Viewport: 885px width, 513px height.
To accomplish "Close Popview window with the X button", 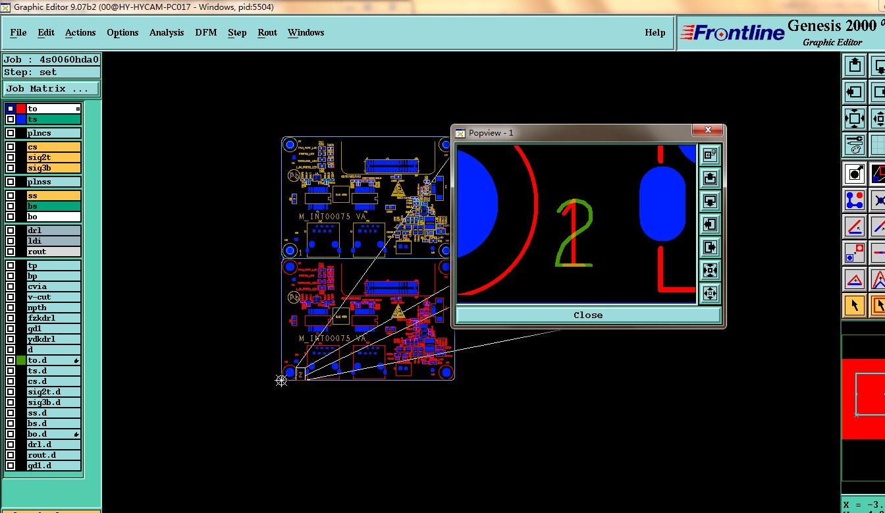I will click(708, 130).
